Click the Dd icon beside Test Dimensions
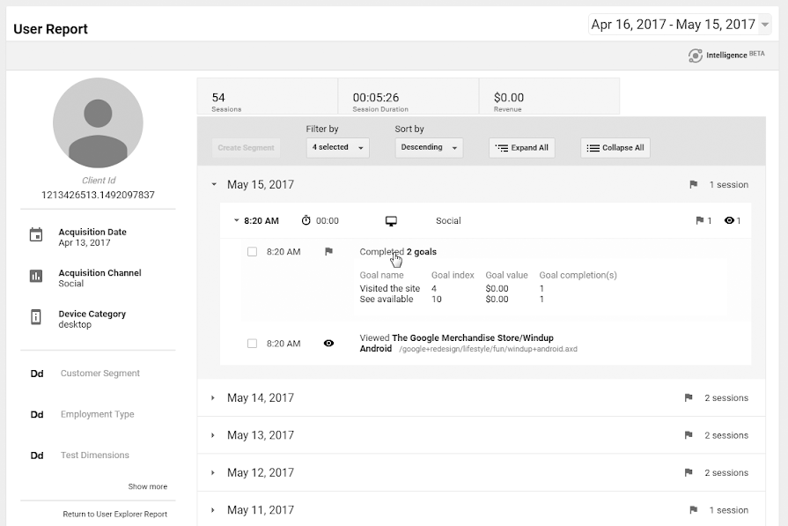Viewport: 788px width, 526px height. 37,456
